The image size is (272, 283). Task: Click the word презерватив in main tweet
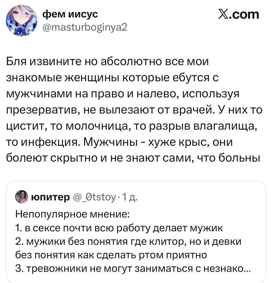(41, 110)
